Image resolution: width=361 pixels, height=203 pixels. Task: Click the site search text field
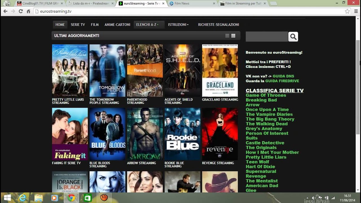point(267,37)
